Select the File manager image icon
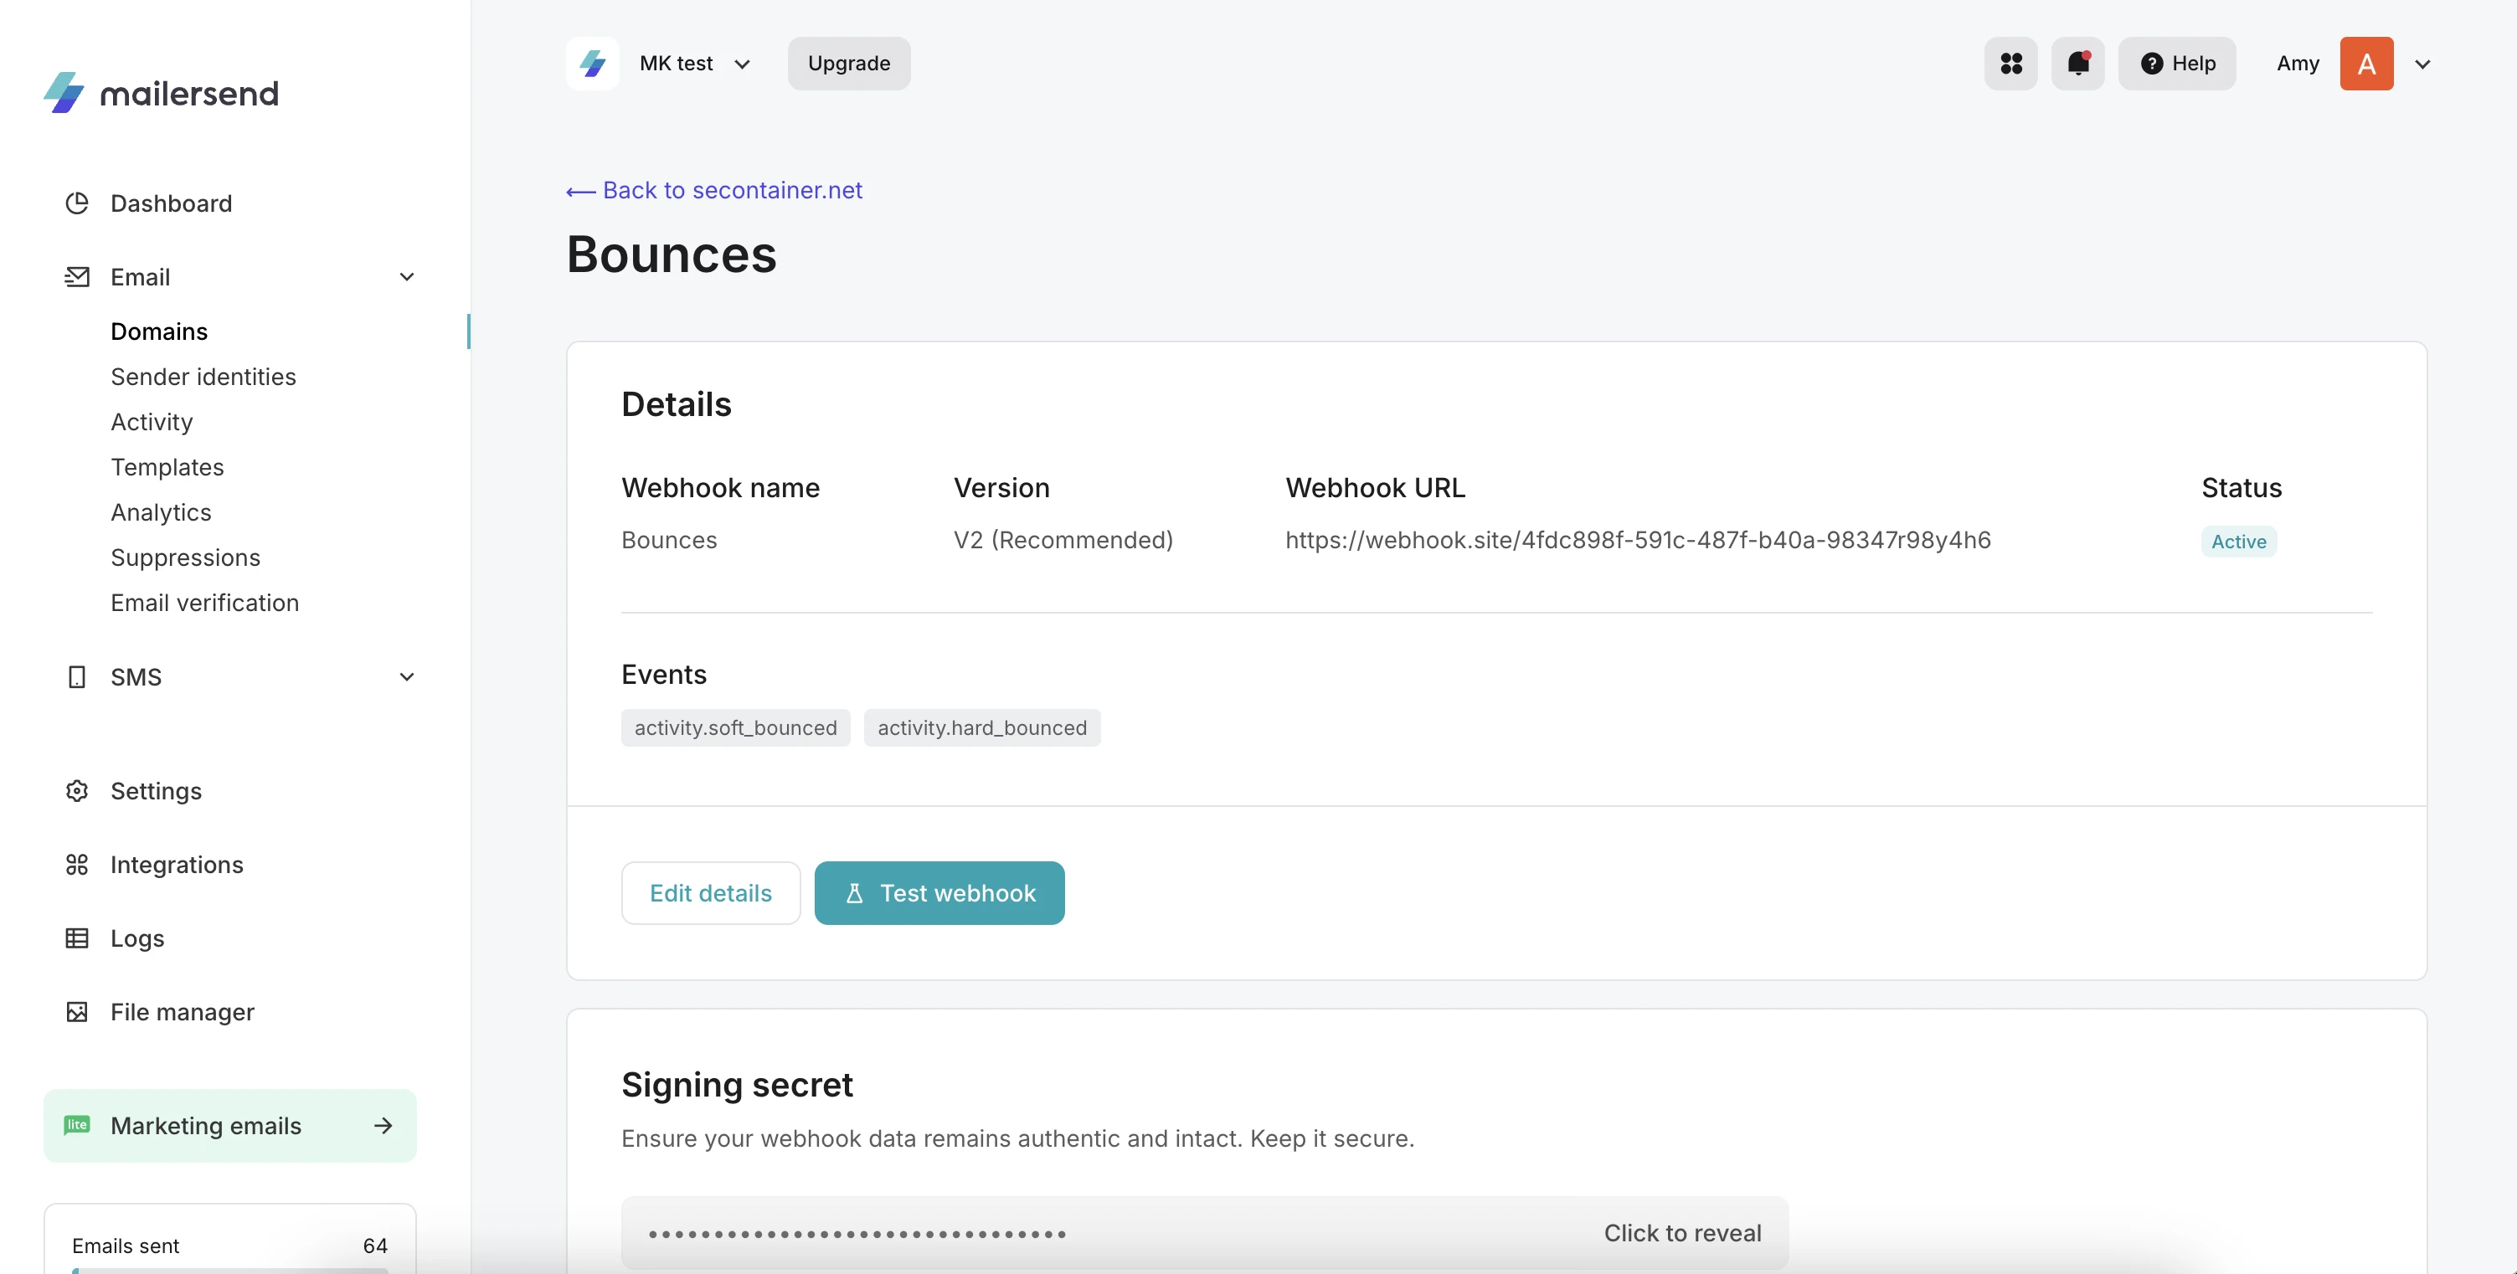Viewport: 2517px width, 1274px height. click(x=76, y=1012)
